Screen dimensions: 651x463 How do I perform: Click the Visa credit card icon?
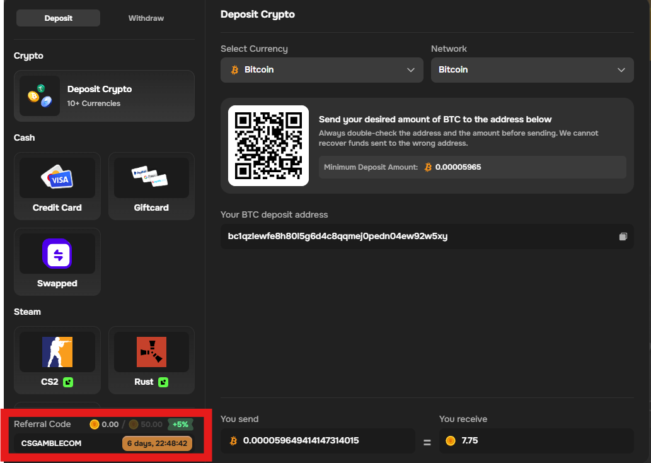coord(57,177)
